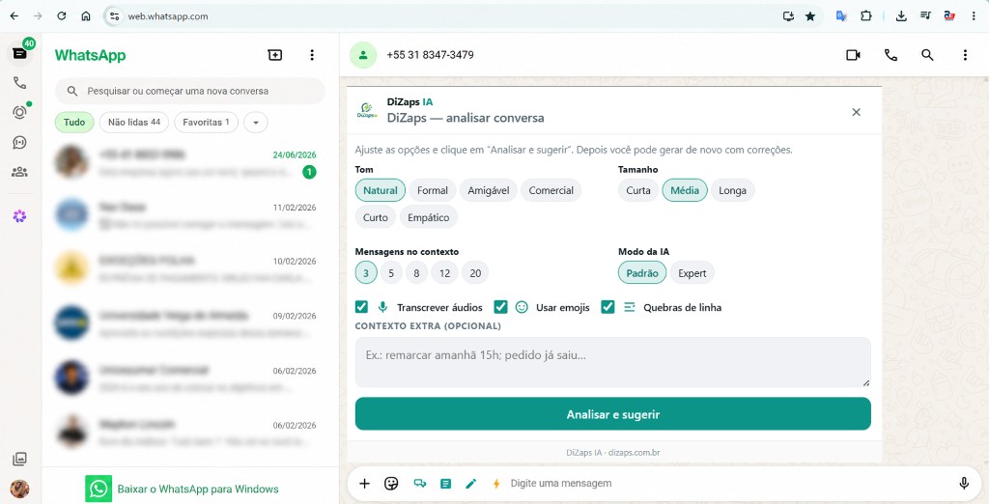Switch AI mode to Padrão

[x=642, y=273]
